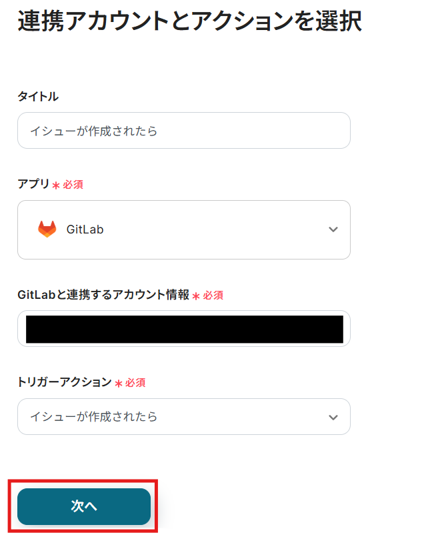This screenshot has height=533, width=424.
Task: Click empty area inside the アプリ selector box
Action: tap(213, 229)
